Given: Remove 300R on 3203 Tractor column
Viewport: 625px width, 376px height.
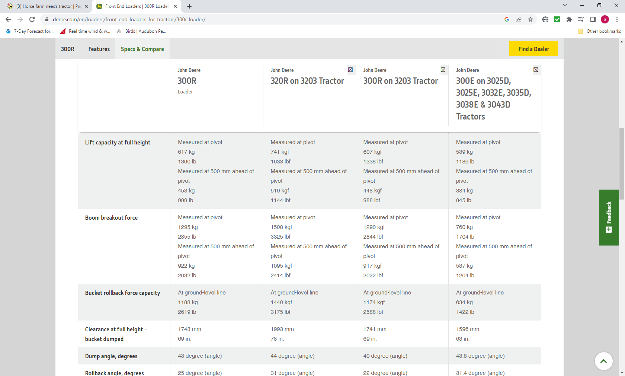Looking at the screenshot, I should click(x=443, y=70).
